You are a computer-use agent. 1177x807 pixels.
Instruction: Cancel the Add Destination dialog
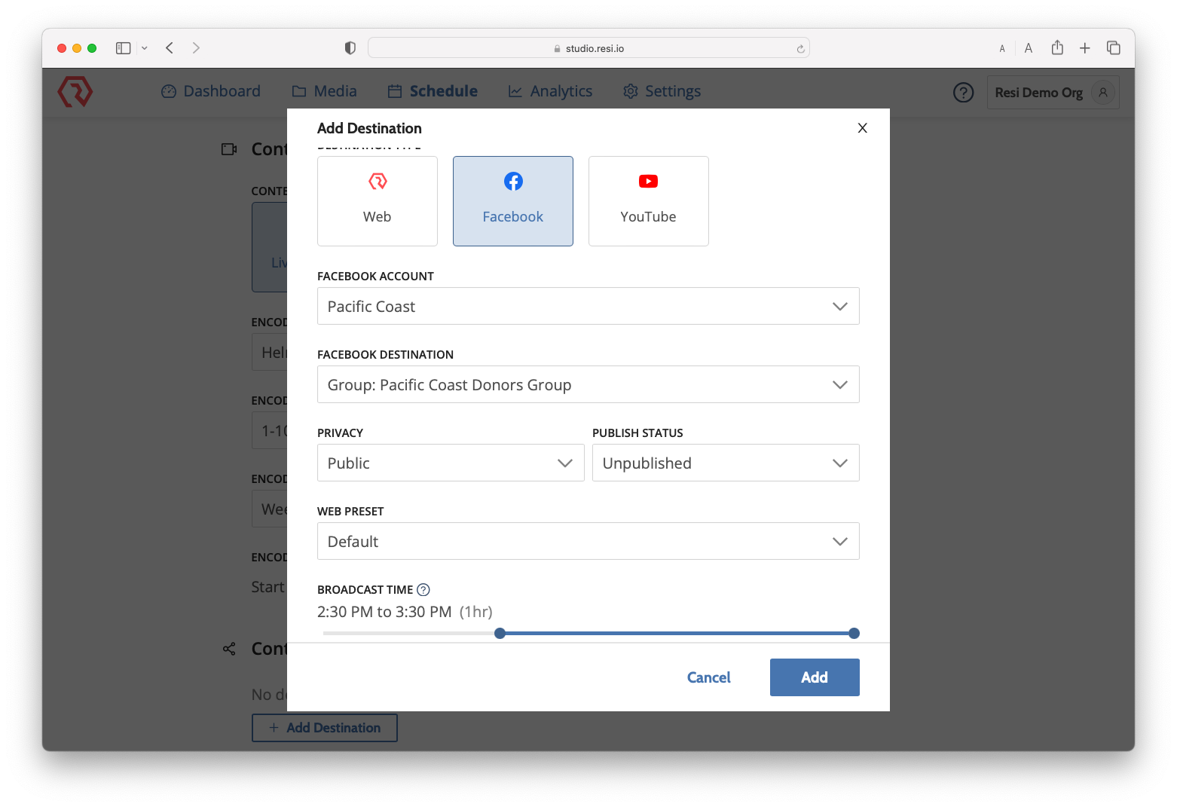tap(708, 677)
